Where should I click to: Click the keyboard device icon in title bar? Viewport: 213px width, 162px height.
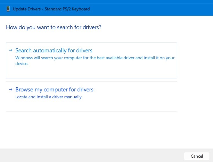8,9
